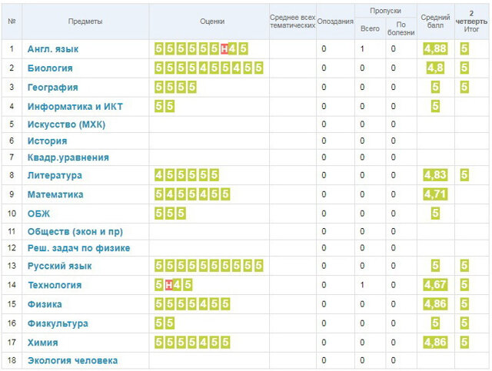Open Реш. задач по физике link
This screenshot has width=492, height=371.
pos(78,248)
